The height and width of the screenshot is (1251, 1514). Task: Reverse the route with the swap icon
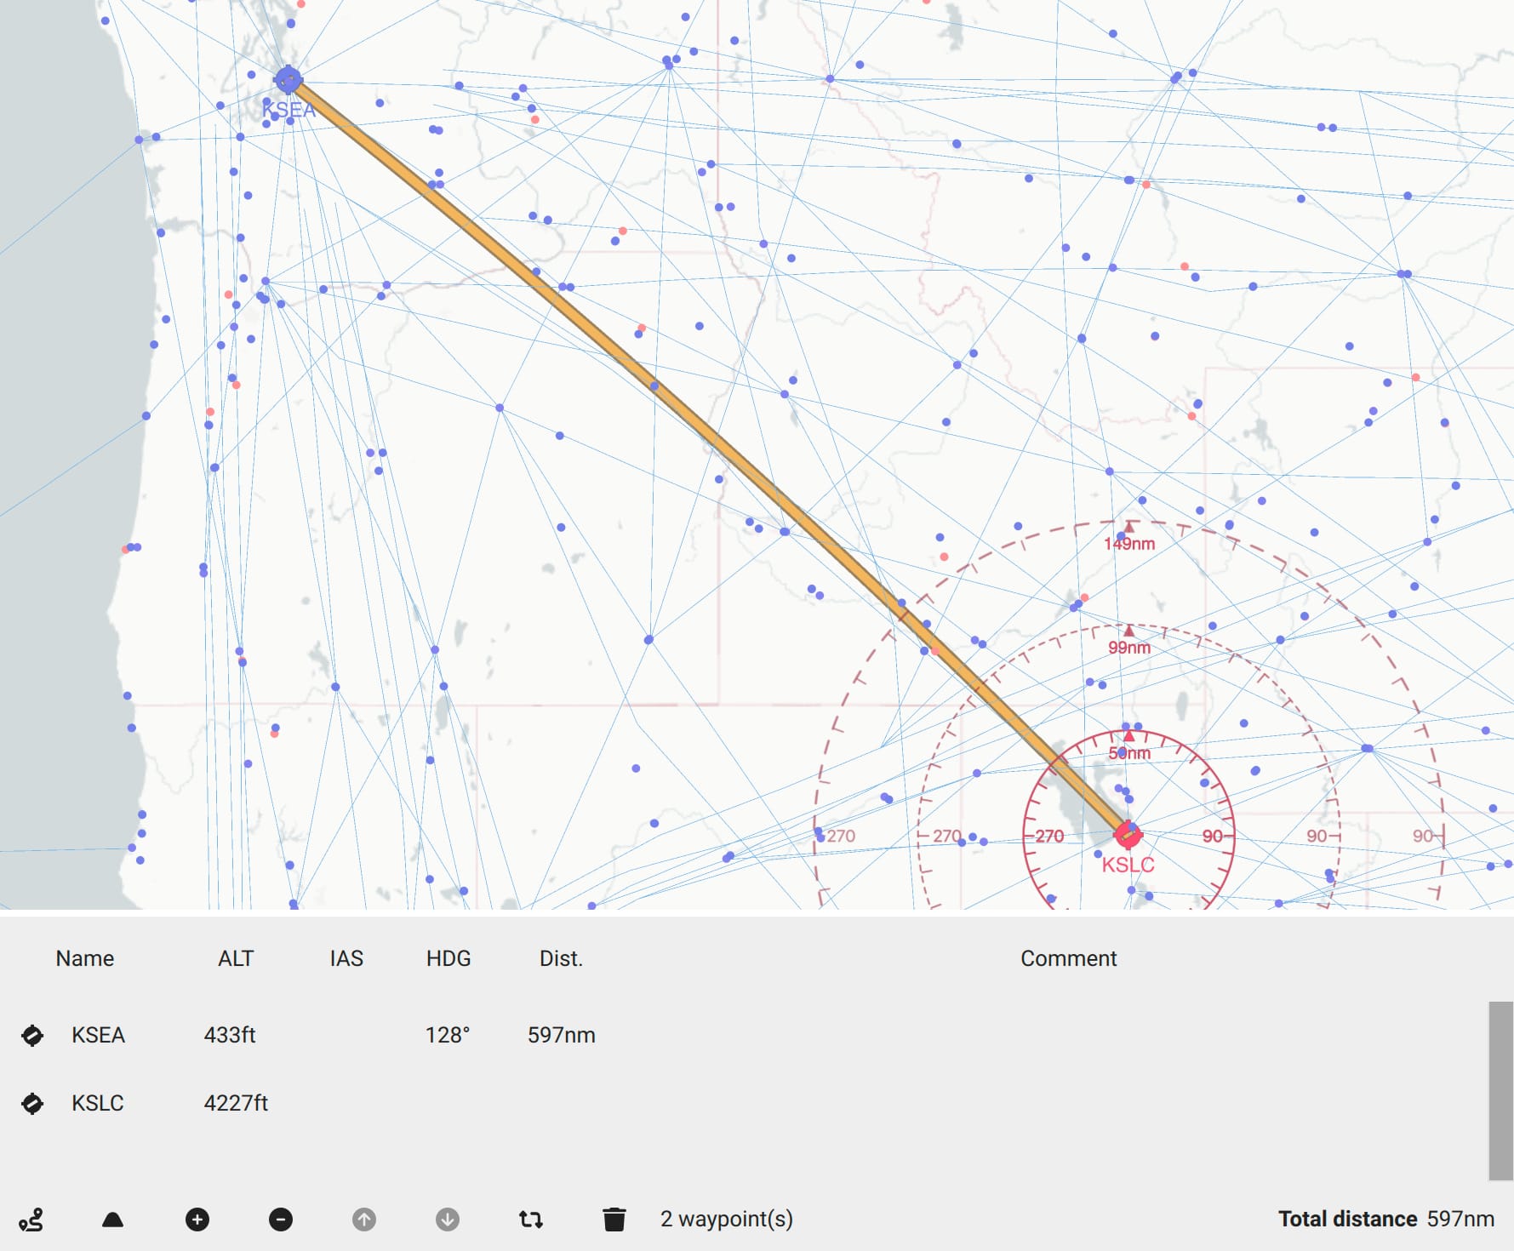(x=529, y=1219)
